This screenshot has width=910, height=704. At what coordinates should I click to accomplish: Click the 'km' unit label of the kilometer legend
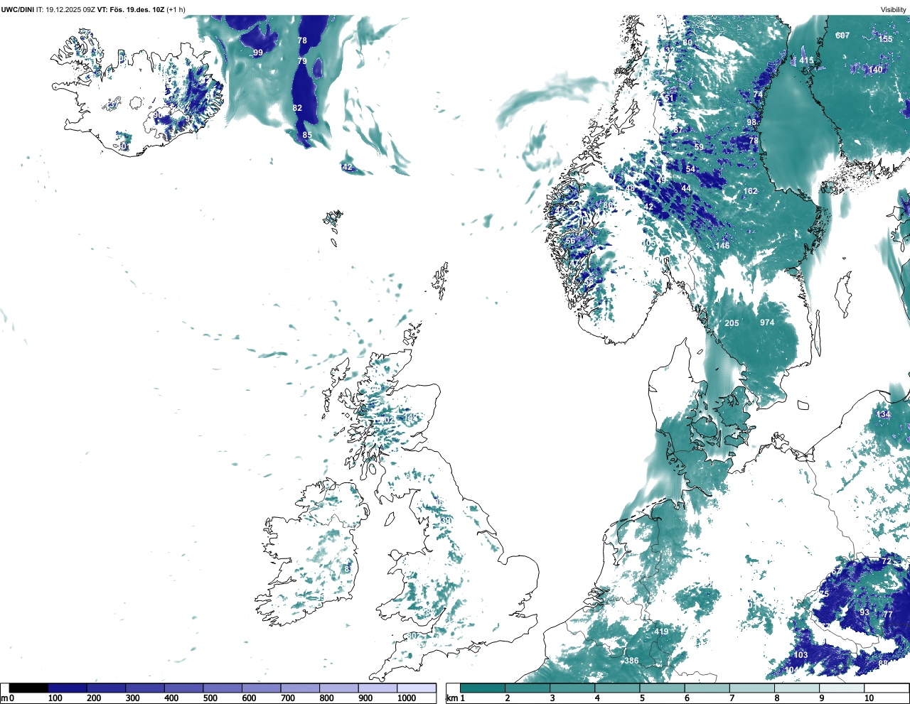pyautogui.click(x=451, y=698)
